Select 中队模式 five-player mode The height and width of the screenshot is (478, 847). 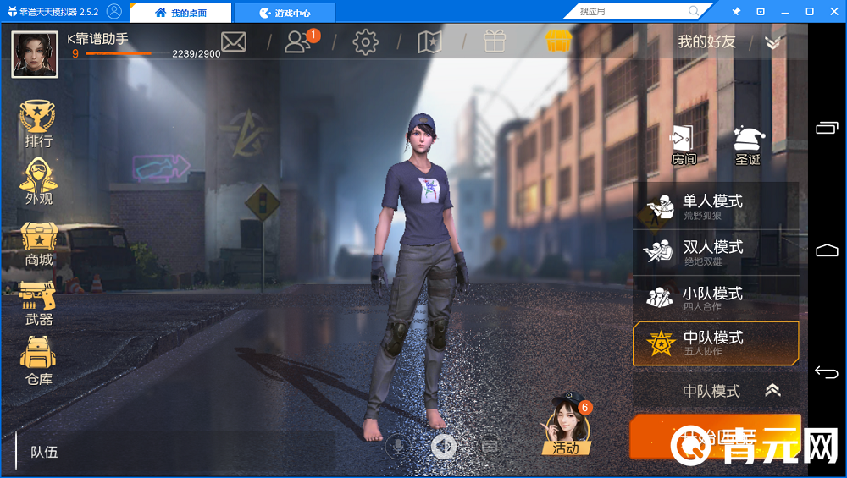pos(716,343)
